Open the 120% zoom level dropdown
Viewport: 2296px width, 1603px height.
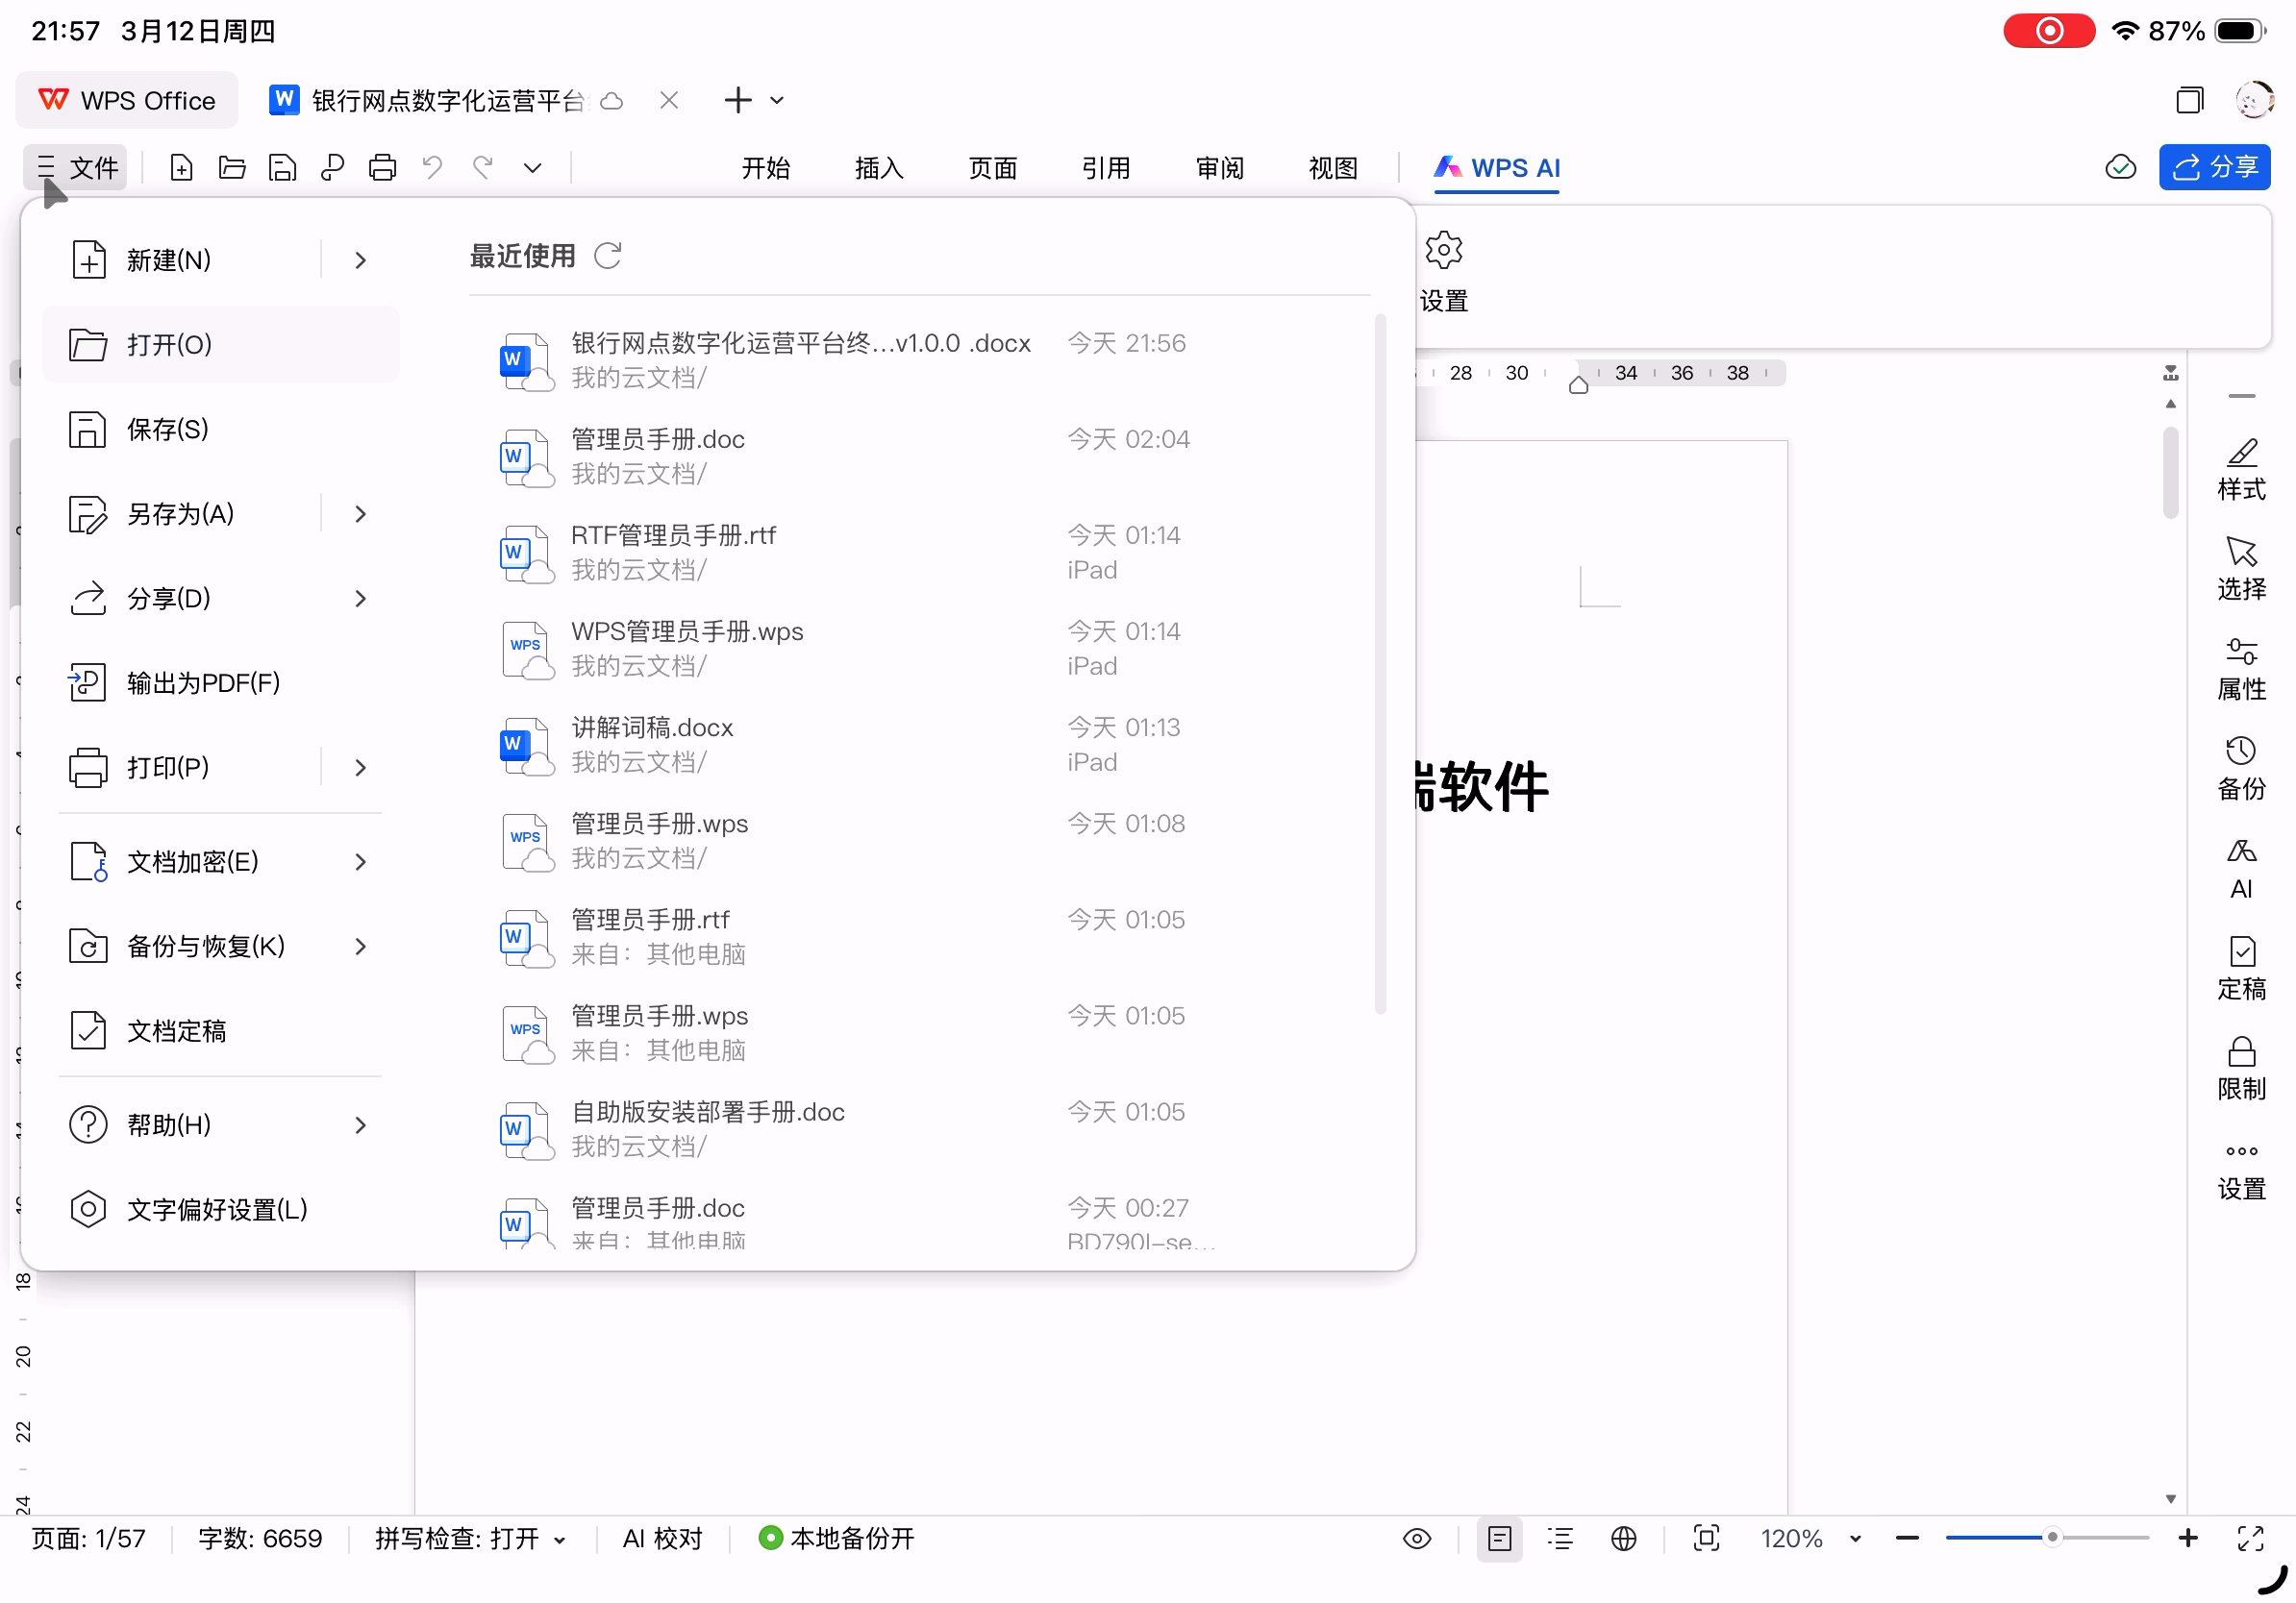pyautogui.click(x=1855, y=1539)
